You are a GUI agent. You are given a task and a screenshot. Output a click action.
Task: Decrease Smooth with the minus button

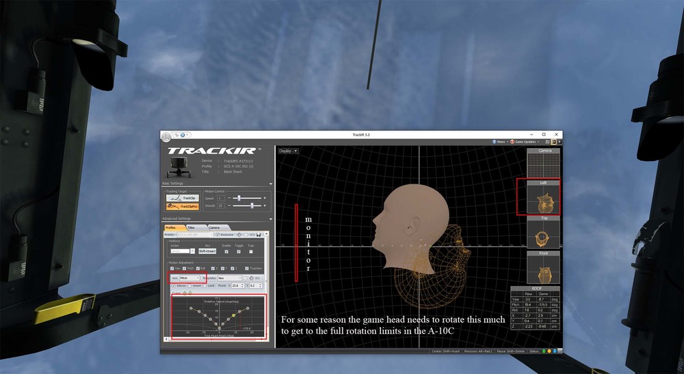point(229,205)
